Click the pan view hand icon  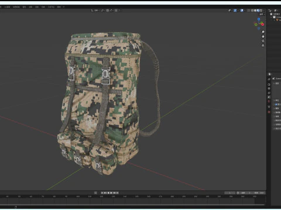(x=263, y=36)
